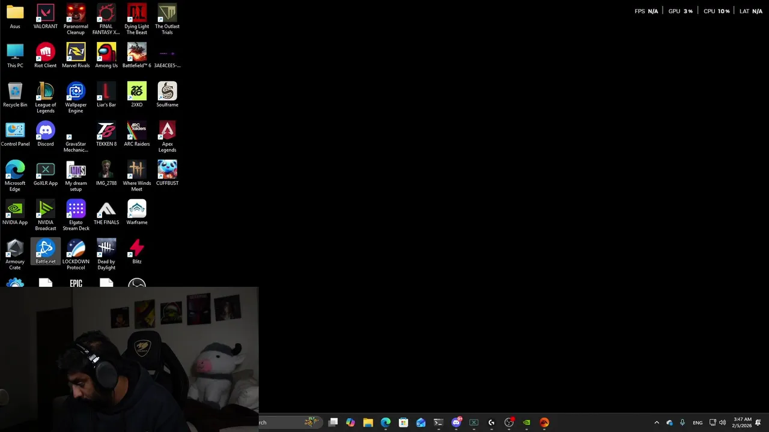Select the IMG_2788 image file
769x432 pixels.
point(106,173)
